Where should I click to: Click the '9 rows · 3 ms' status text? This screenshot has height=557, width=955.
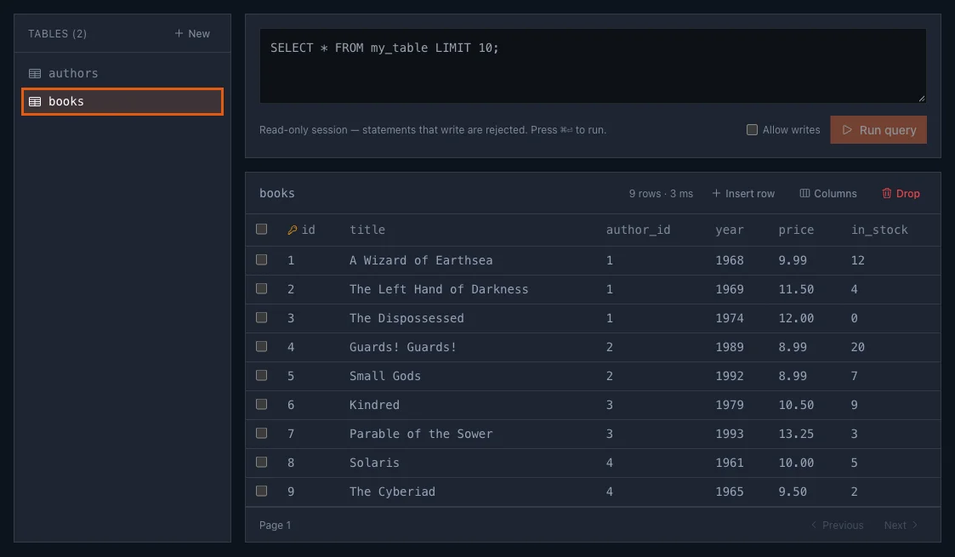coord(661,194)
